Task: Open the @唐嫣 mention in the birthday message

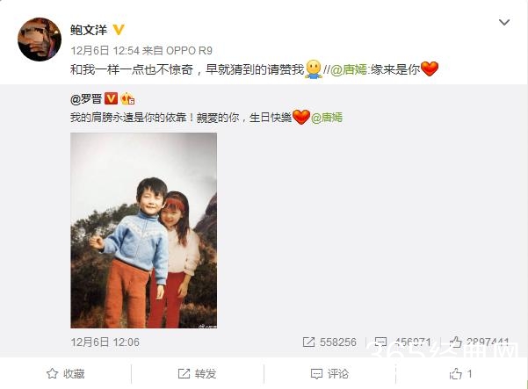Action: 326,118
